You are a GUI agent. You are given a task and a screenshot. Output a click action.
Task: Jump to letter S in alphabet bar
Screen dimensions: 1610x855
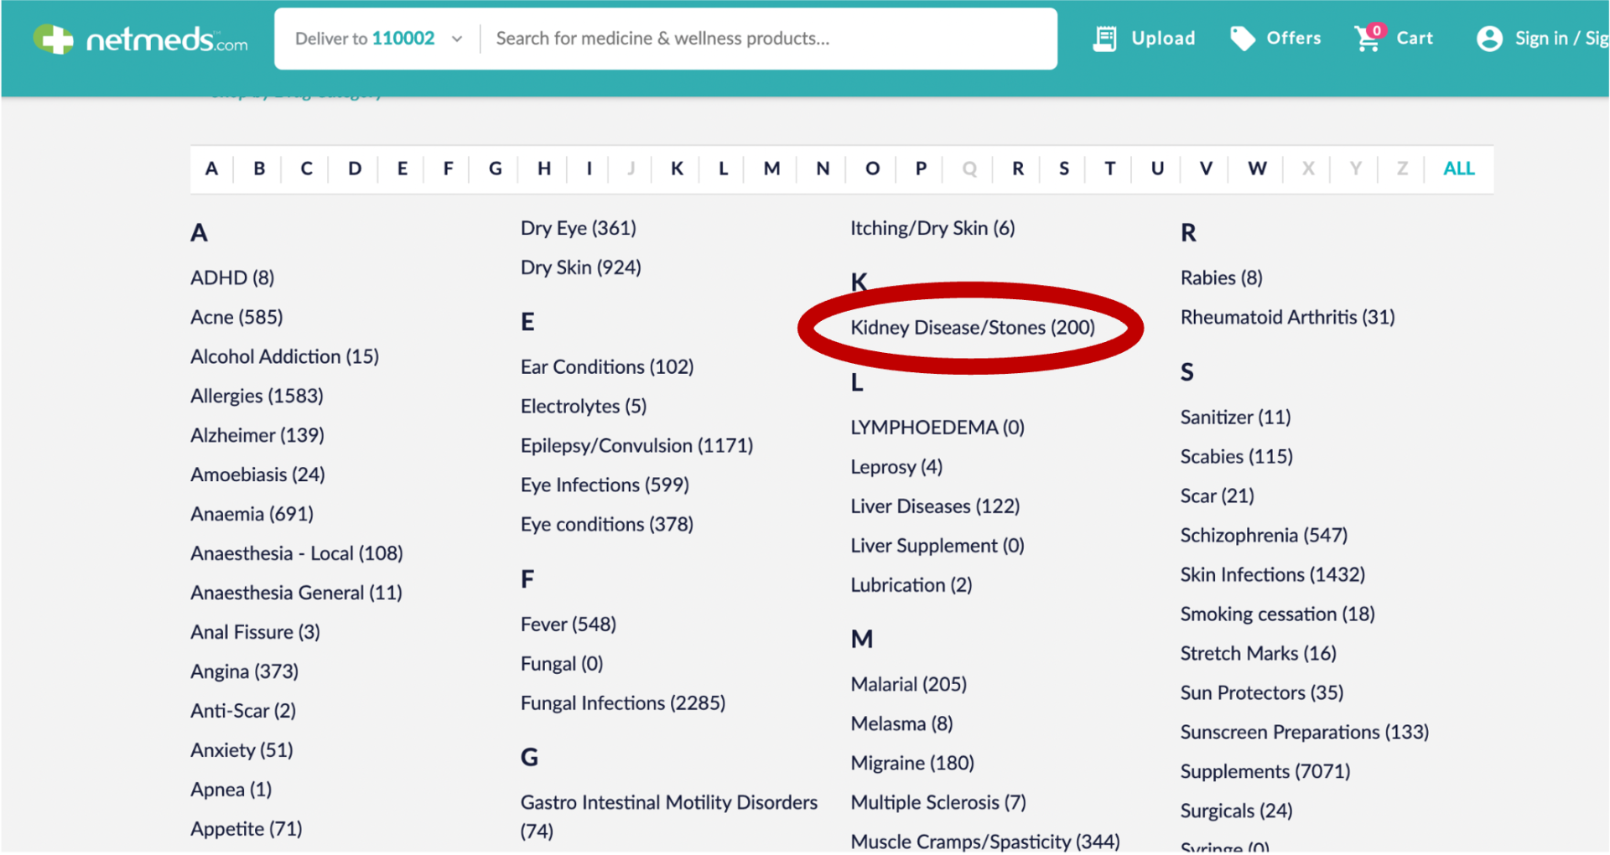coord(1063,168)
